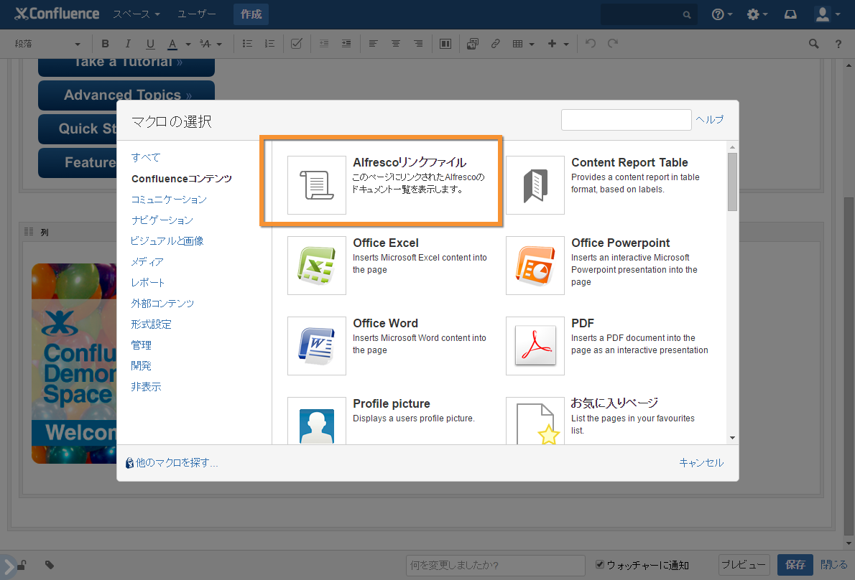This screenshot has height=580, width=855.
Task: Select the Alfrescoリンクファイル macro icon
Action: (317, 185)
